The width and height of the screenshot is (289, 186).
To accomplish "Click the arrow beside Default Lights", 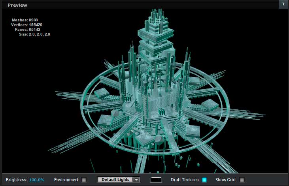I will tap(136, 180).
